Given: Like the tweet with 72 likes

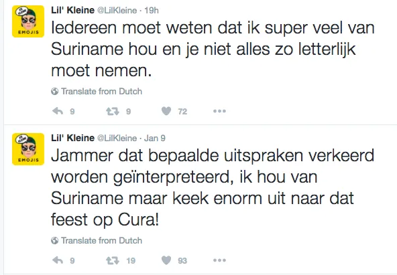Looking at the screenshot, I should point(166,111).
